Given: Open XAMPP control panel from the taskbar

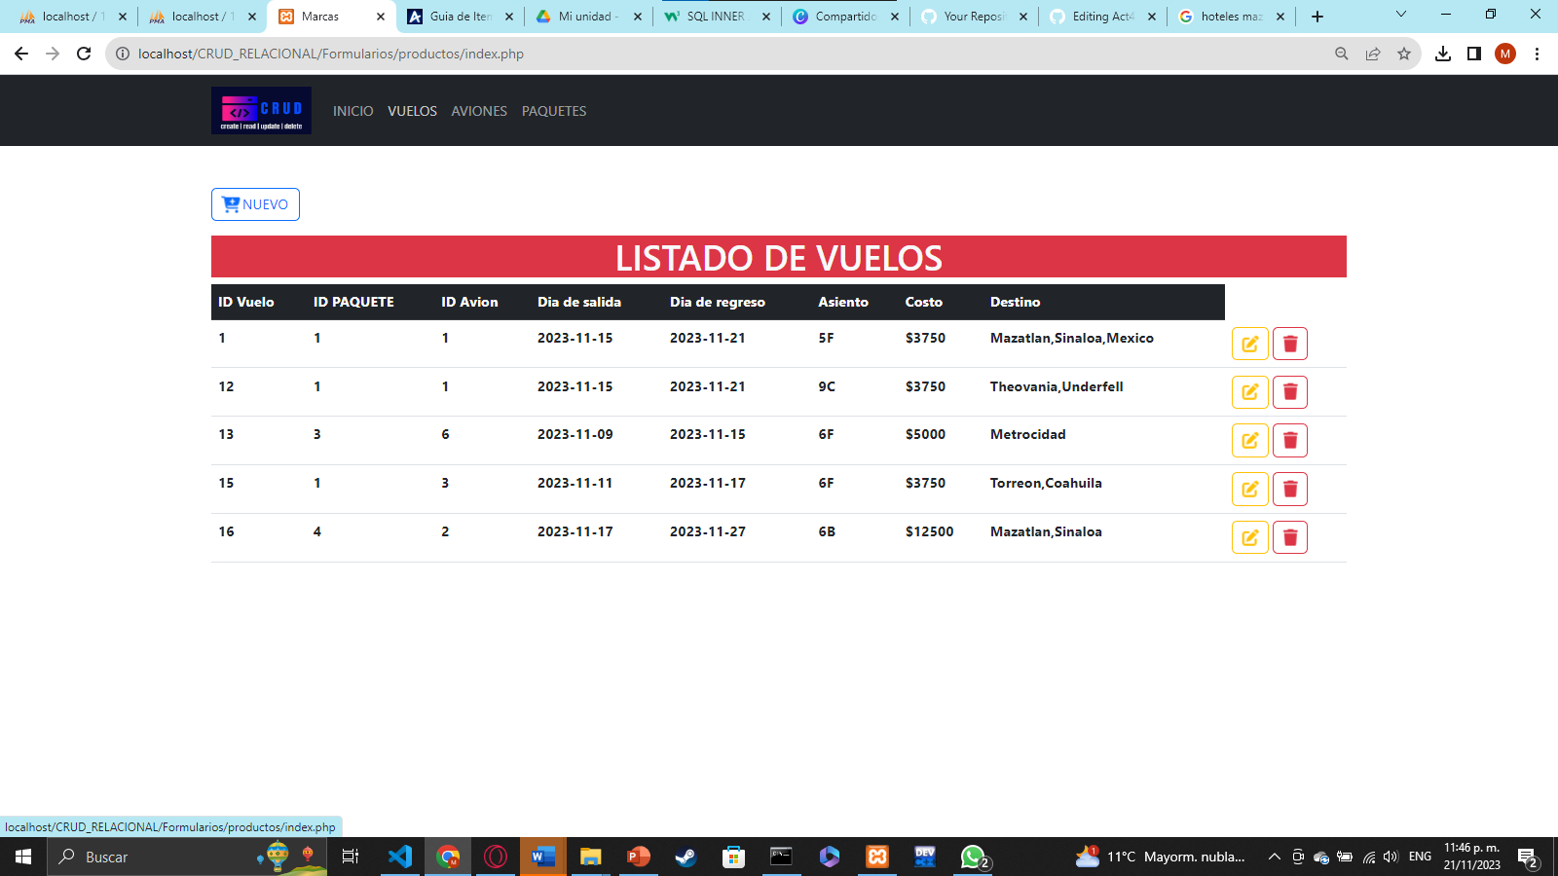Looking at the screenshot, I should [876, 858].
